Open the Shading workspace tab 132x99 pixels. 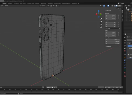point(37,4)
